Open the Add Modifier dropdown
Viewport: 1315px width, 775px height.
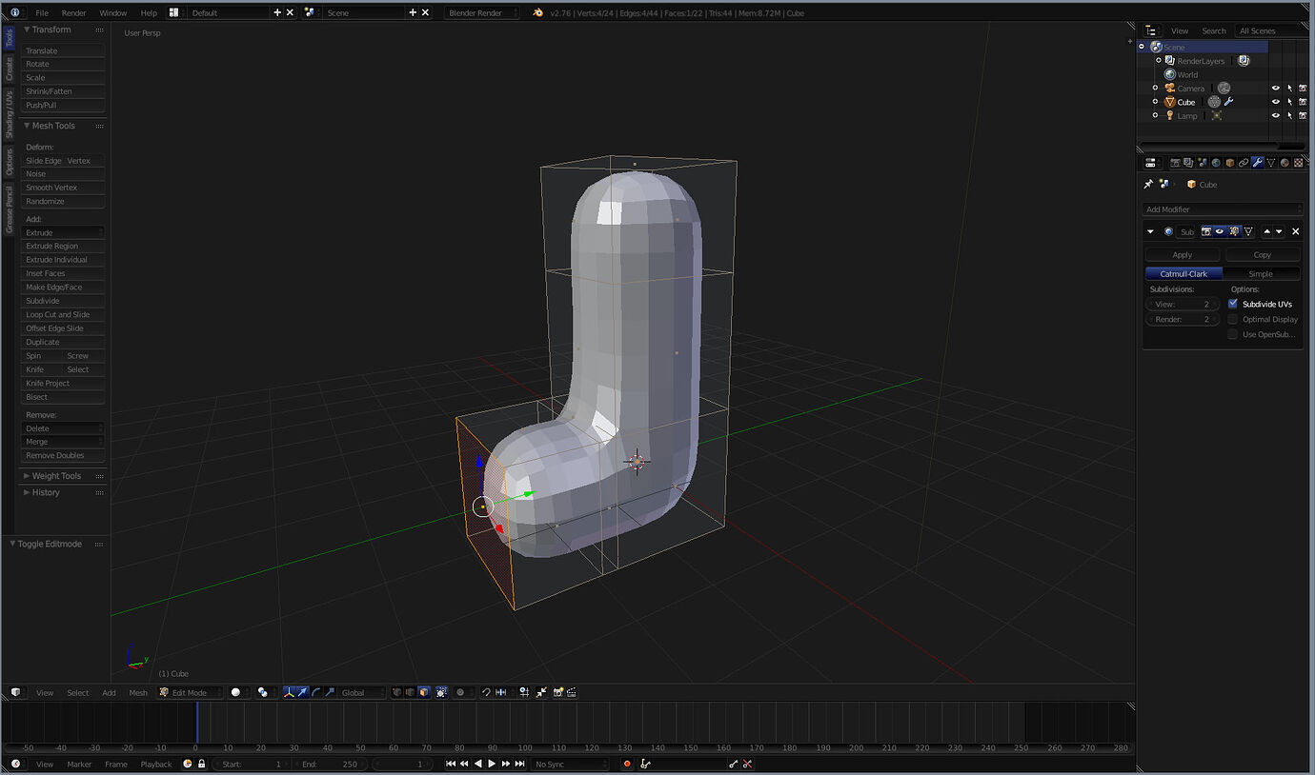[x=1223, y=209]
